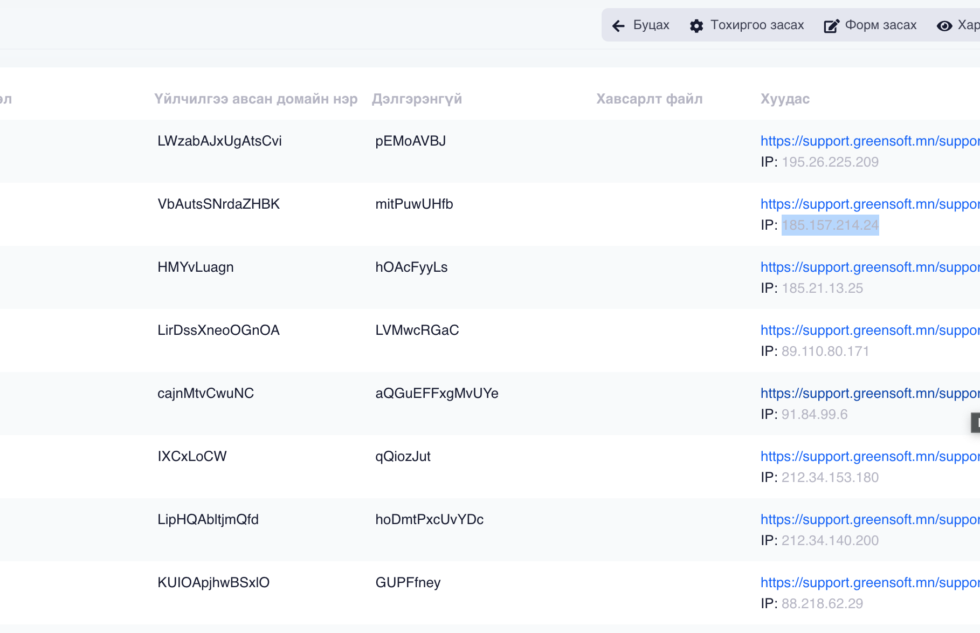Click highlighted IP 185.157.214.24
The image size is (980, 633).
830,225
